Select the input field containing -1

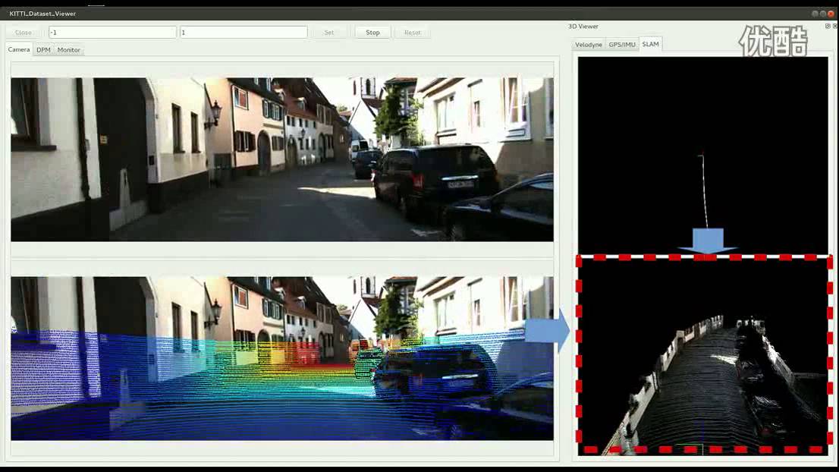[x=112, y=33]
